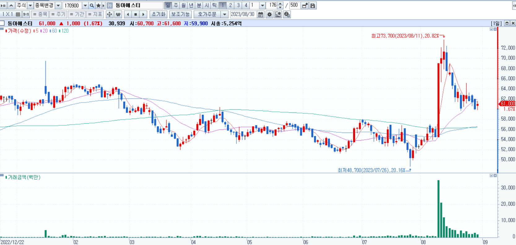Toggle the 기간 link button

pos(76,14)
